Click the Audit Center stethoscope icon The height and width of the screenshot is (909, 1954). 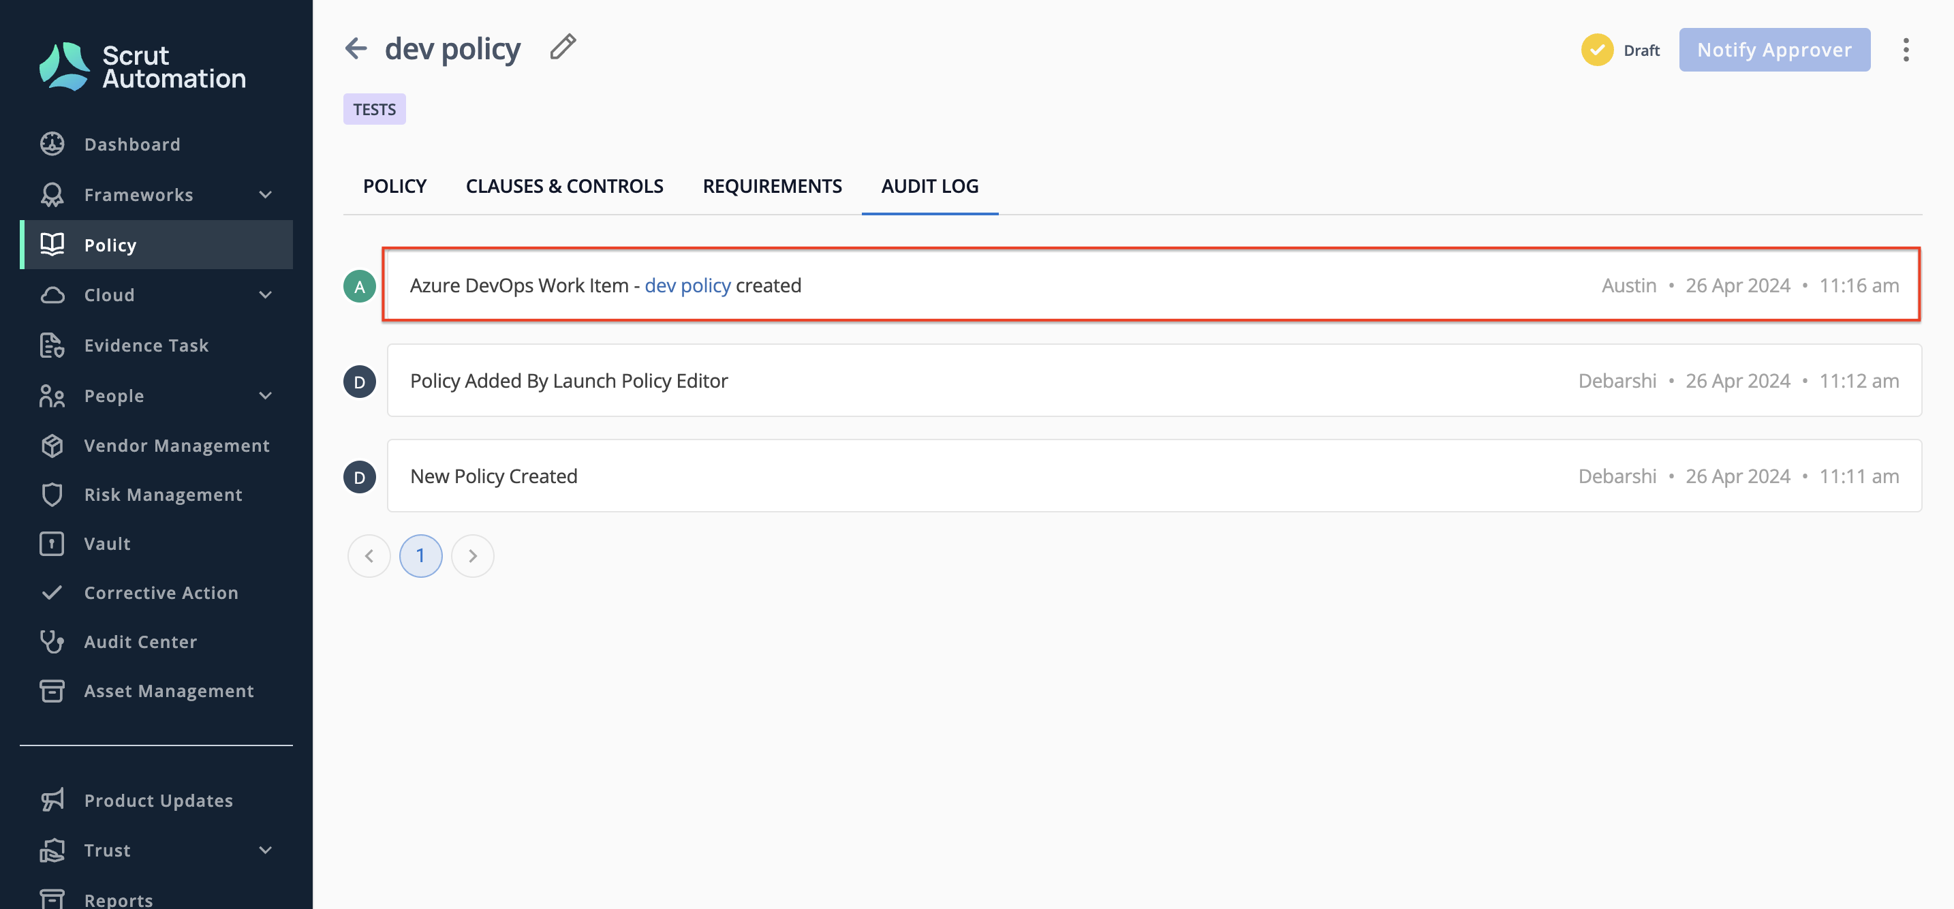(52, 642)
